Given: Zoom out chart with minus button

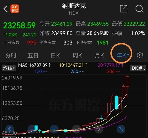Looking at the screenshot, I should (x=32, y=129).
